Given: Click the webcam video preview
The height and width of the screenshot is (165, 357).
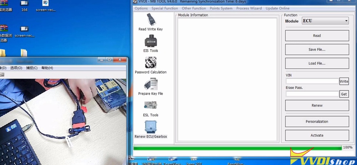Looking at the screenshot, I should [x=63, y=122].
